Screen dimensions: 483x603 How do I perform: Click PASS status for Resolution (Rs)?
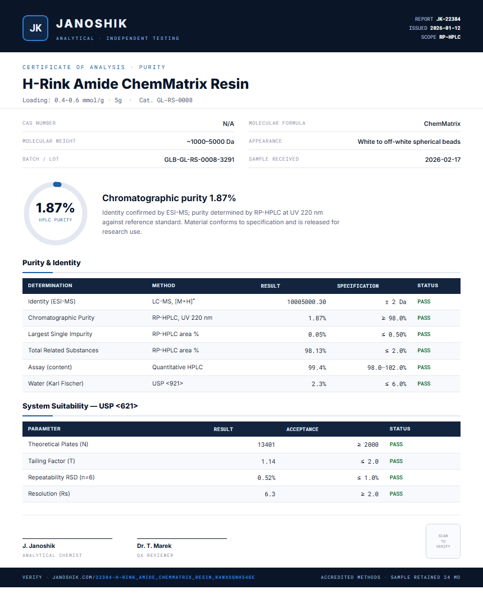396,494
